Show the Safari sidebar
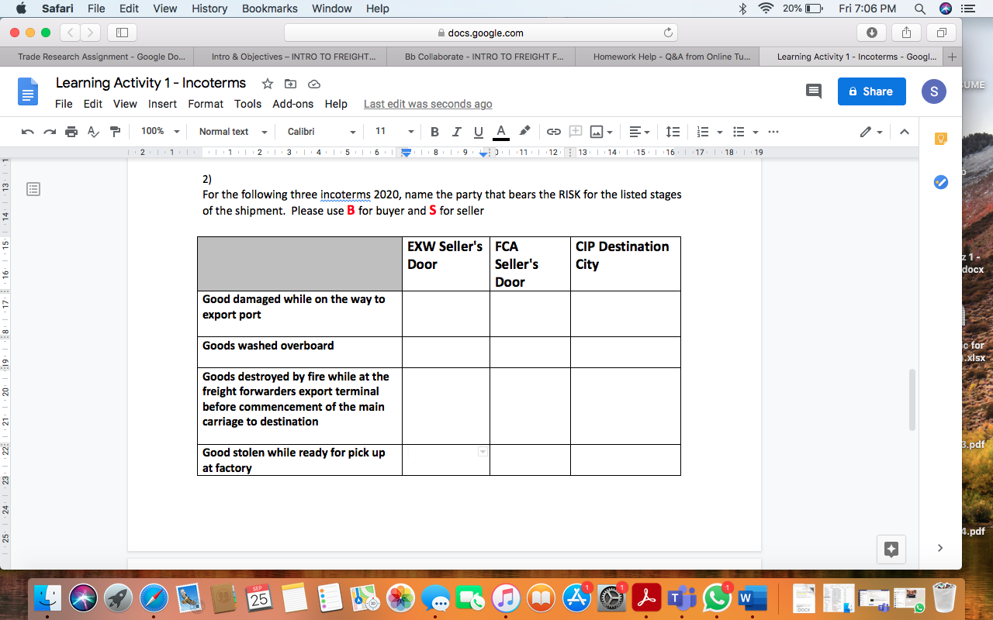The height and width of the screenshot is (620, 993). tap(122, 33)
